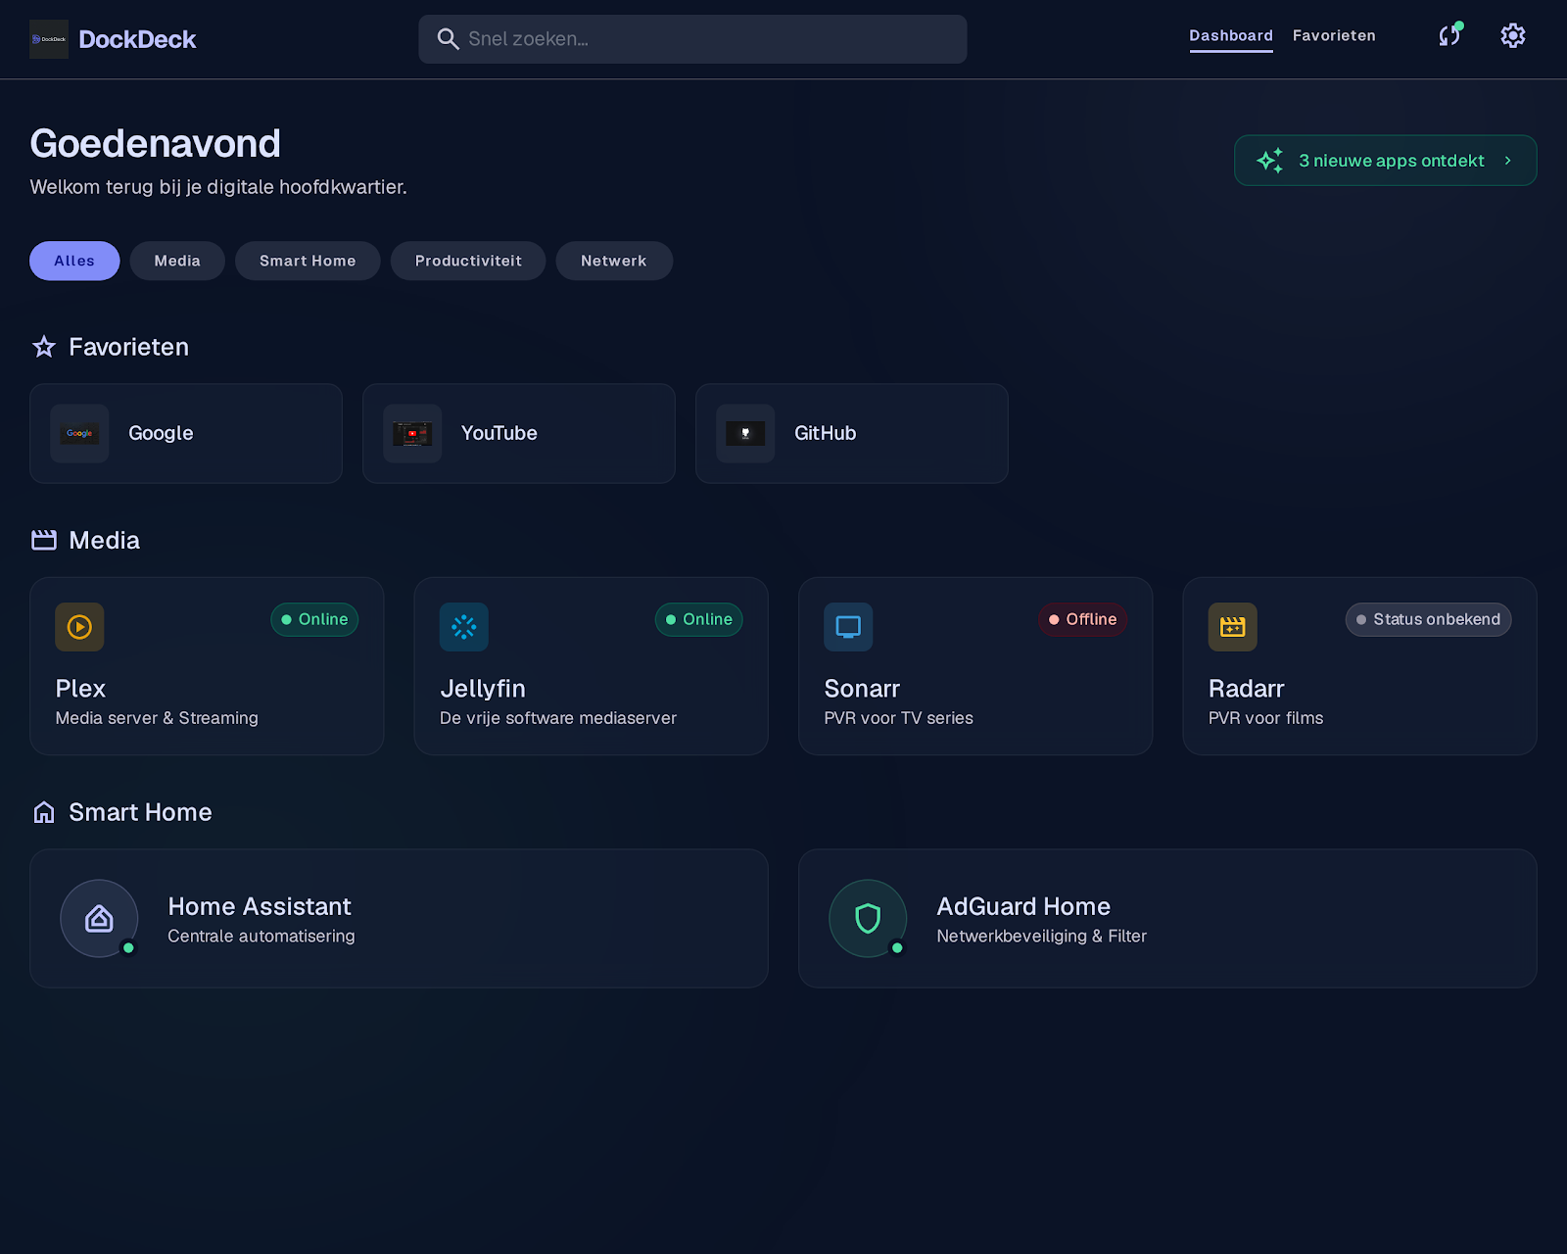Expand the 3 nieuwe apps ontdekt chevron

tap(1508, 161)
